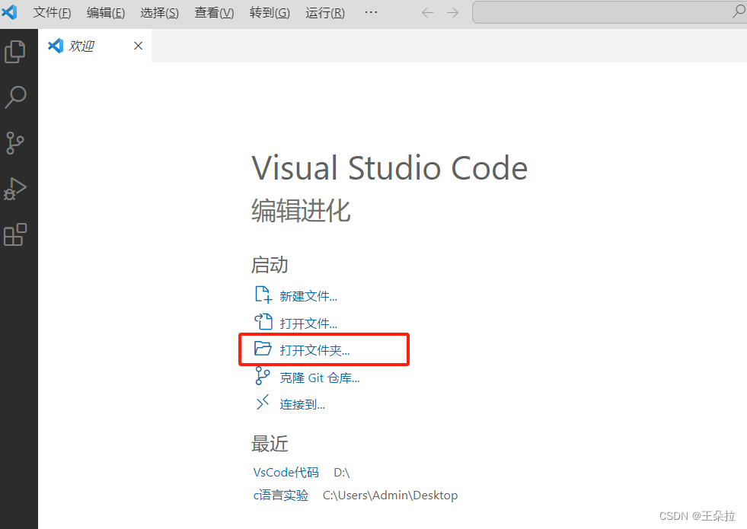Open the 查看(V) menu

(x=214, y=13)
